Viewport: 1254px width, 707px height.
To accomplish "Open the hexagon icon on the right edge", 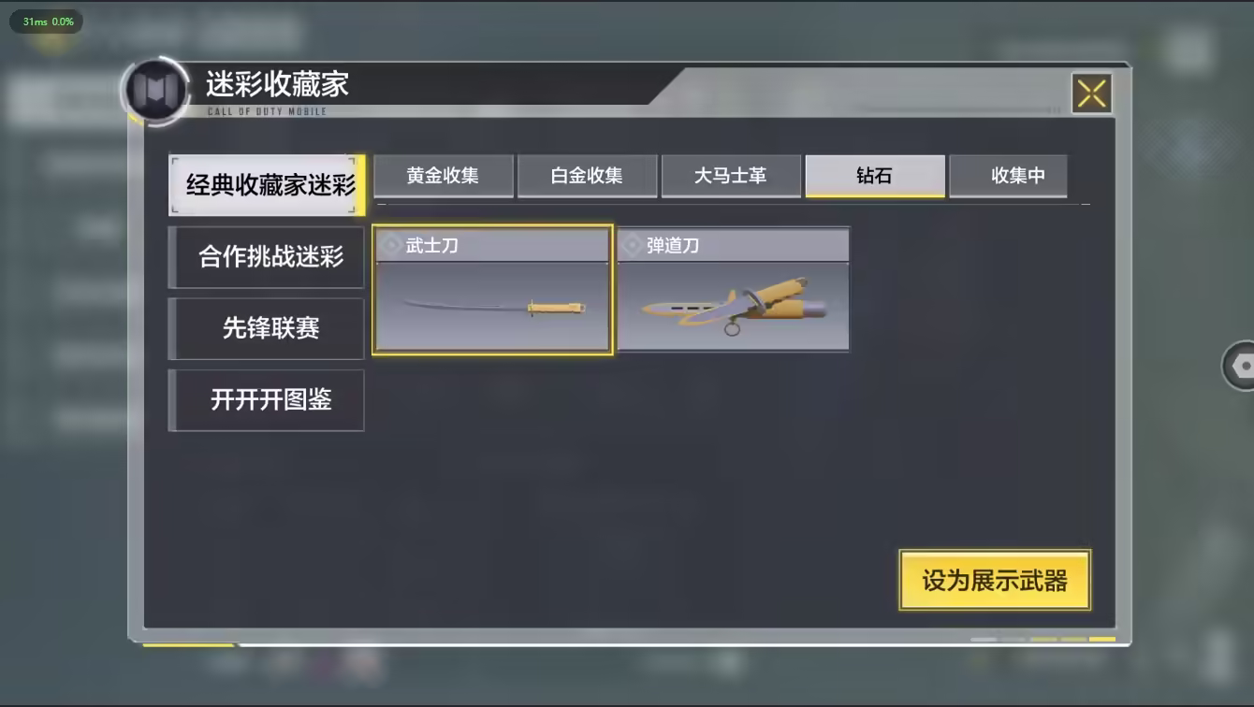I will [1240, 366].
